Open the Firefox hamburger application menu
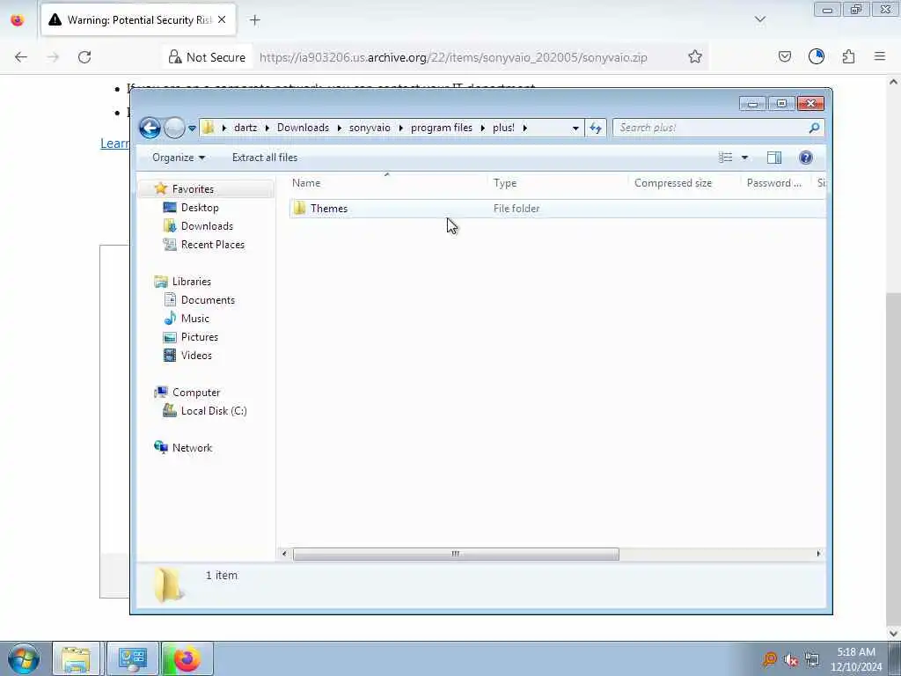This screenshot has height=676, width=901. tap(880, 56)
